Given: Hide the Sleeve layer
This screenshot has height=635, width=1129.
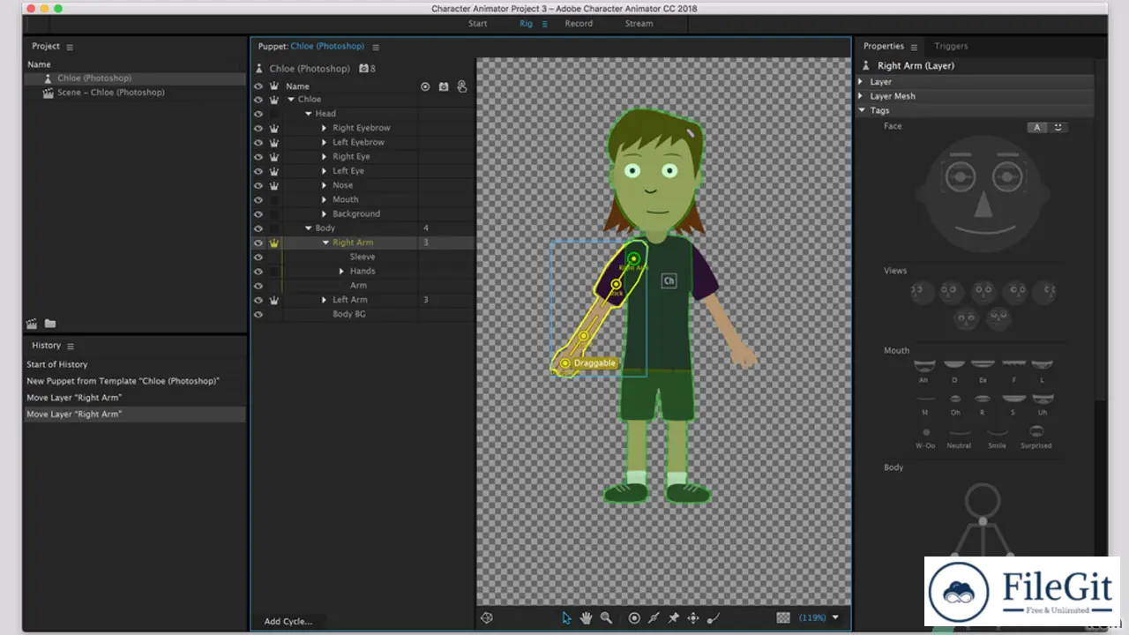Looking at the screenshot, I should point(258,257).
